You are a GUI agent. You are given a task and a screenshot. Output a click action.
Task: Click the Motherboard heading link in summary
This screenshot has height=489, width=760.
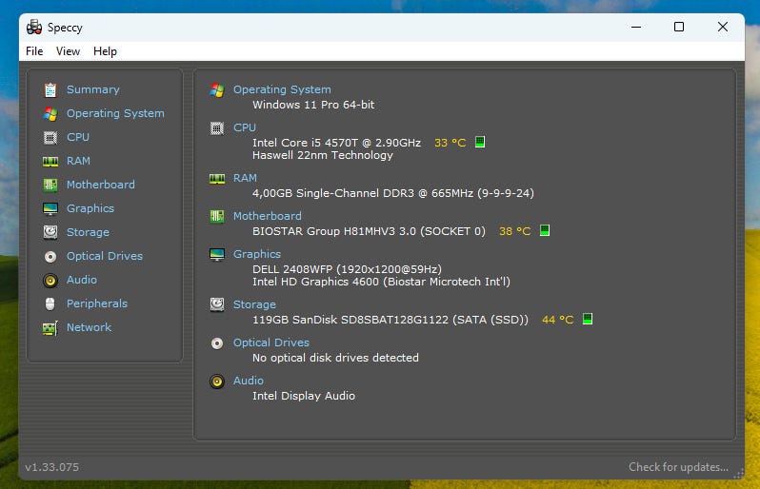[x=268, y=216]
